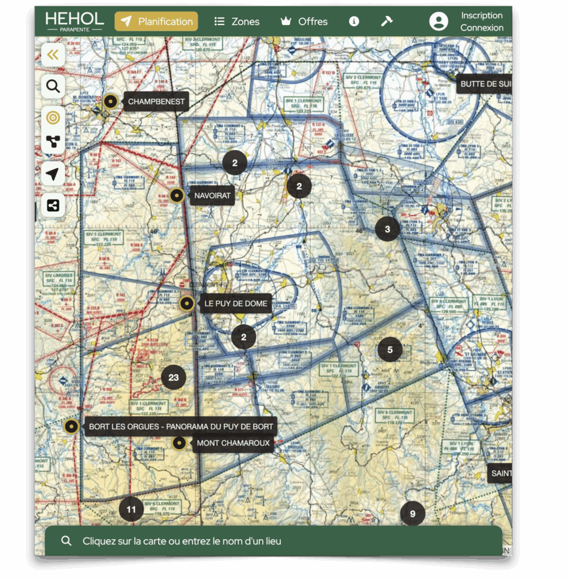Open the Offres menu item
This screenshot has height=580, width=569.
pos(304,22)
